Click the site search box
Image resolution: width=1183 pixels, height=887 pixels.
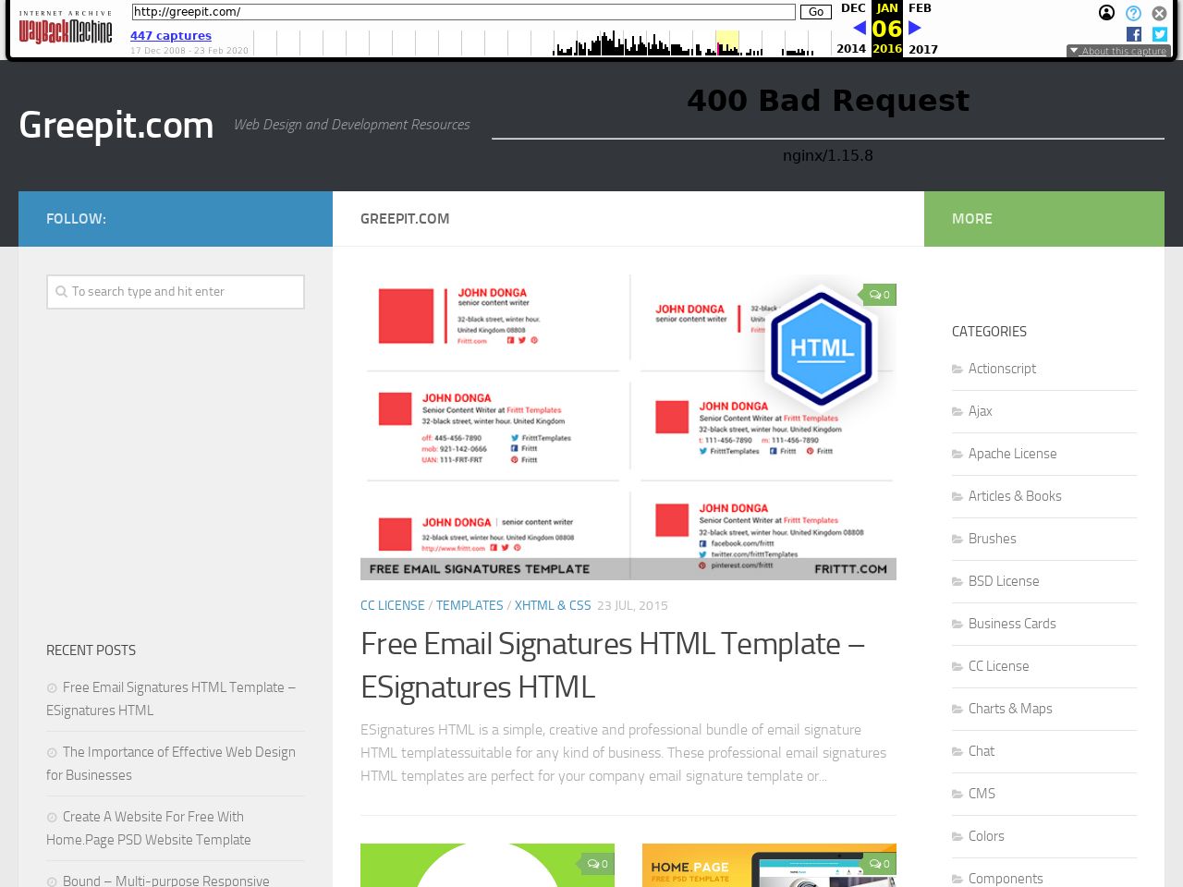click(x=176, y=292)
